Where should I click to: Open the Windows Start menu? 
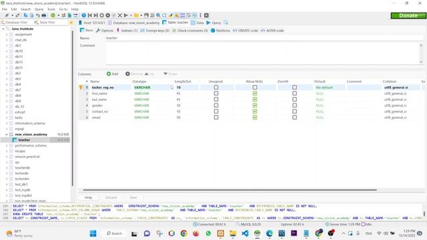click(93, 233)
